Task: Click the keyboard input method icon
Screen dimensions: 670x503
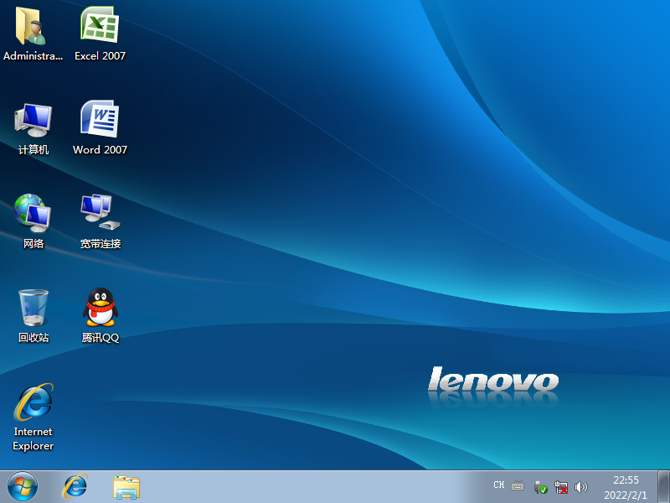Action: tap(518, 485)
